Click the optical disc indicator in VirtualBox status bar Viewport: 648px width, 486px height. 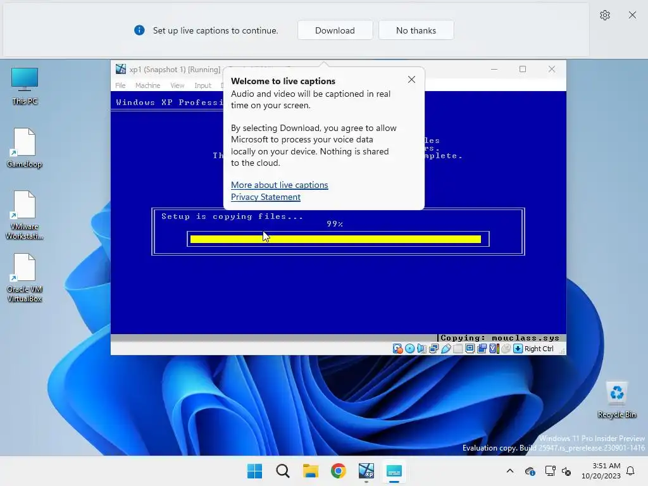point(409,349)
